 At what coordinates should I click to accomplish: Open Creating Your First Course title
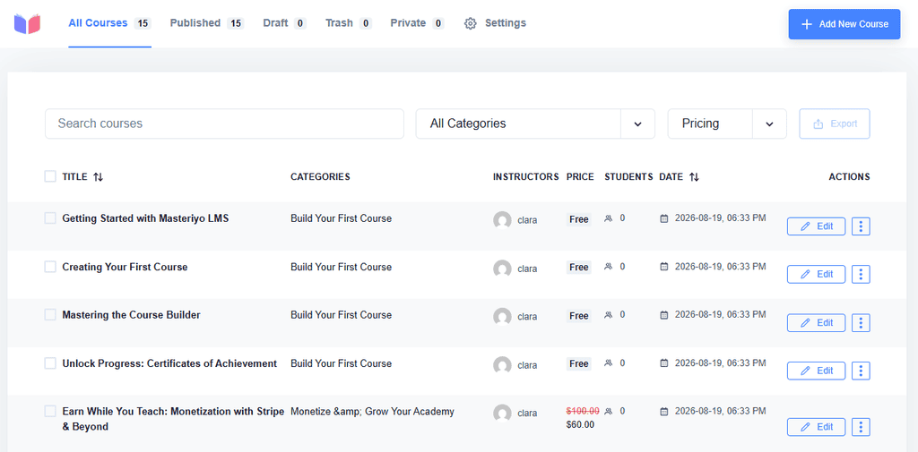point(125,268)
